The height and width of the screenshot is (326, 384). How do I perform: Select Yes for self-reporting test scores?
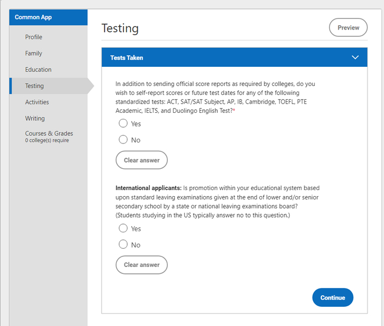click(x=123, y=123)
